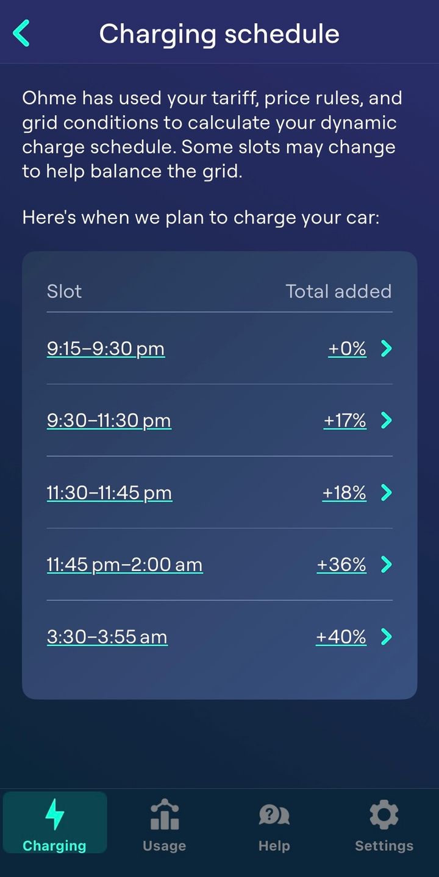Expand the 3:30–3:55 am slot chevron
Screen dimensions: 439x877
(x=386, y=637)
